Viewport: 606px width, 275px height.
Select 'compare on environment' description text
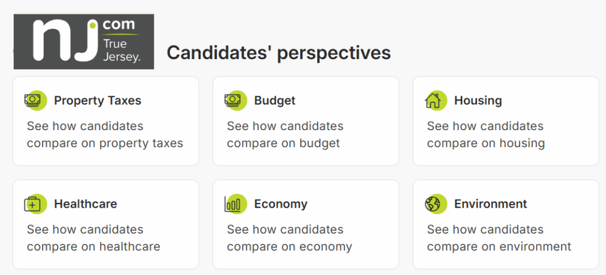coord(499,247)
